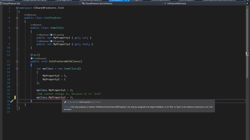Open the CSharp9Features.Test.InitFeature type dropdown
The height and width of the screenshot is (140, 250).
(x=123, y=3)
